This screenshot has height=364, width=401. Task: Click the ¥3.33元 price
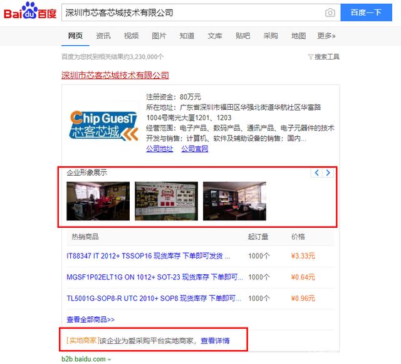[303, 256]
